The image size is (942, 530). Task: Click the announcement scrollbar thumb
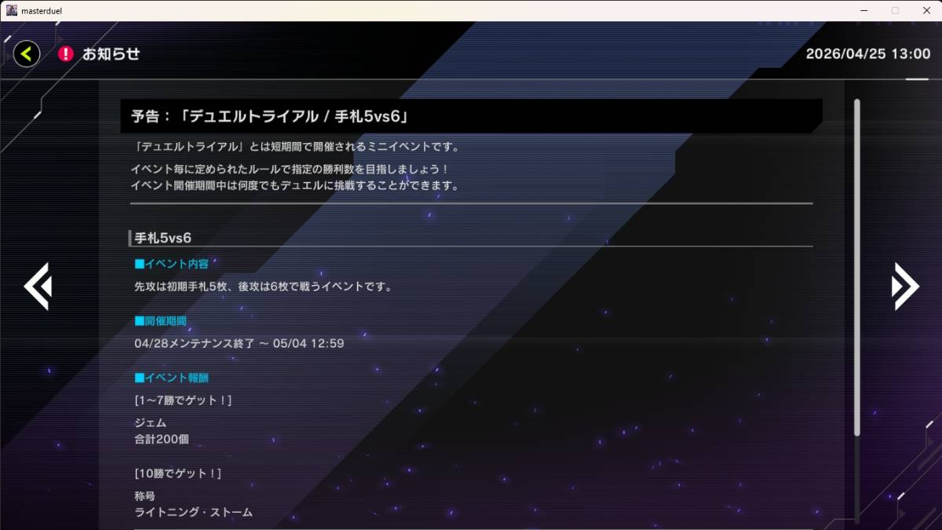coord(857,267)
